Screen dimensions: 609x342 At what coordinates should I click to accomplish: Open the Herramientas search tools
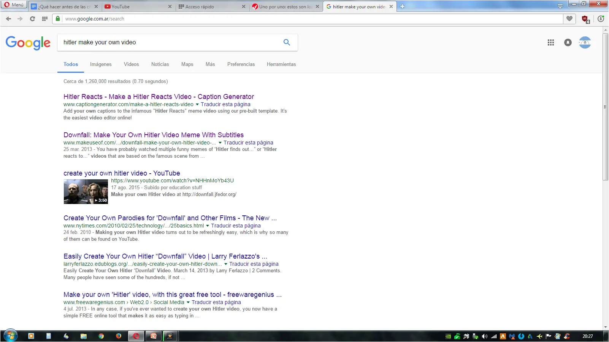click(x=281, y=64)
